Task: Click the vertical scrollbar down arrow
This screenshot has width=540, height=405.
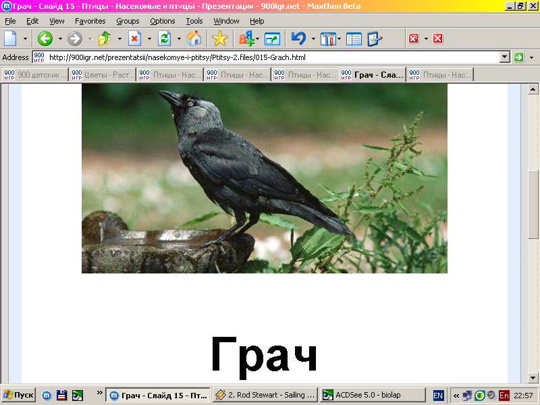Action: point(533,377)
